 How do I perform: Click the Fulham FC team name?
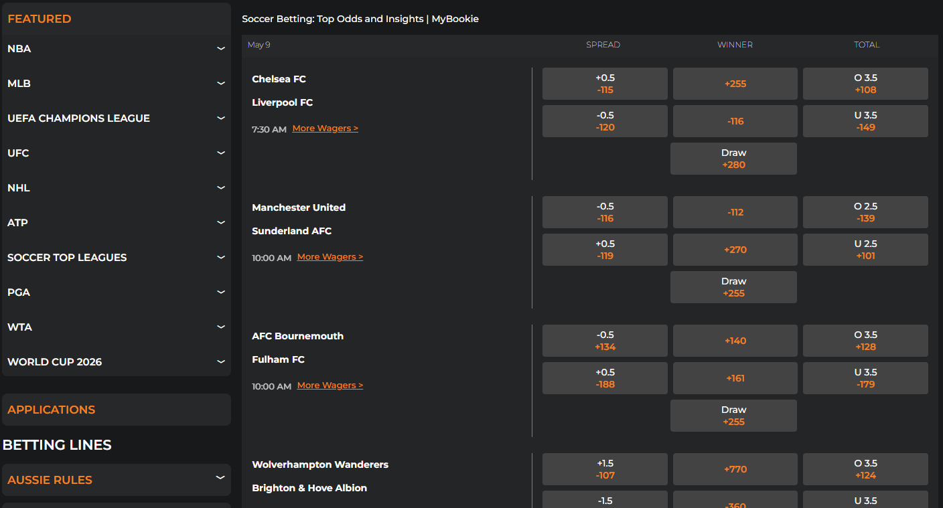pyautogui.click(x=278, y=359)
